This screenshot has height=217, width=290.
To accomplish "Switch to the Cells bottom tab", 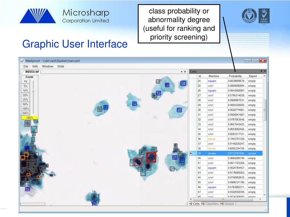I will [194, 204].
